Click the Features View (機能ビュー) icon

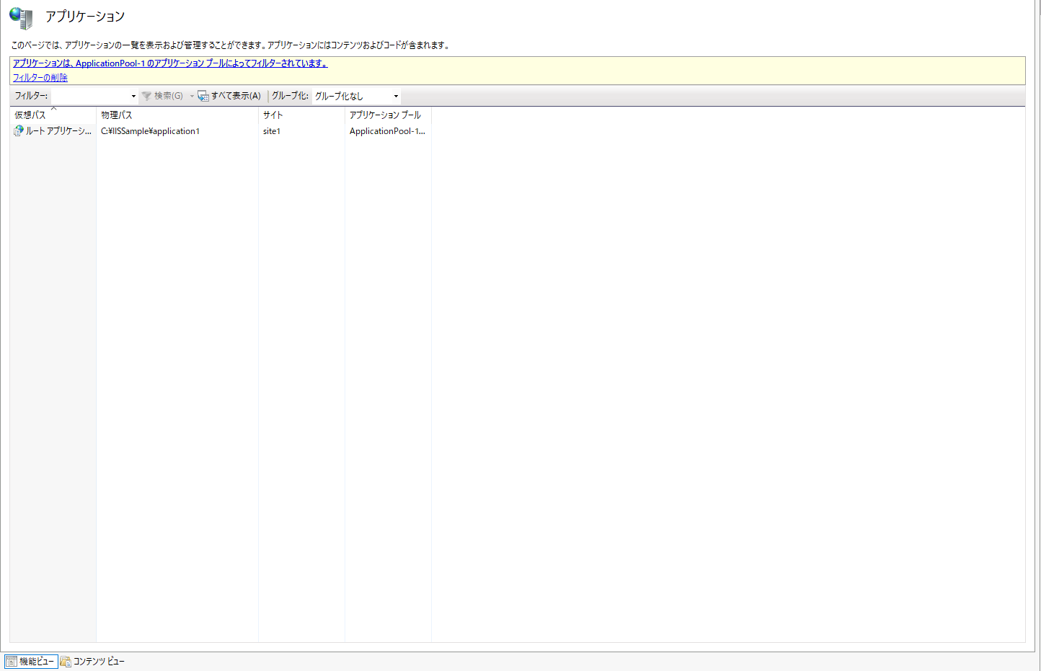click(x=11, y=661)
